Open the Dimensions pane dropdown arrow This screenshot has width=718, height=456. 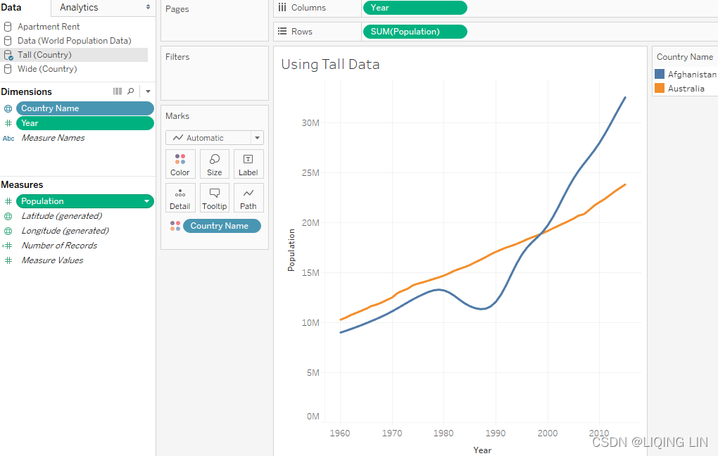[148, 91]
